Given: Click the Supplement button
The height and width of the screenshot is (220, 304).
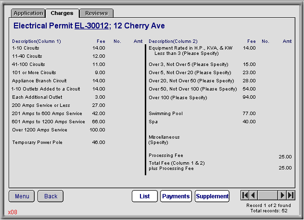Looking at the screenshot, I should pyautogui.click(x=212, y=196).
